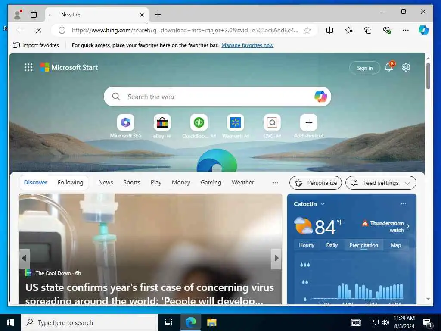Switch to the Following tab
This screenshot has height=331, width=441.
[x=70, y=182]
